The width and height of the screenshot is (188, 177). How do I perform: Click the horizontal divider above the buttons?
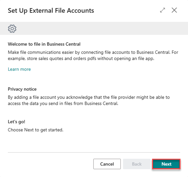pos(94,153)
